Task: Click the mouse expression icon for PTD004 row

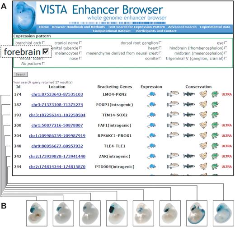Action: [151, 167]
